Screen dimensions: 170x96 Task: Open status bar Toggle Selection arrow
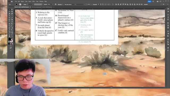coord(56,87)
